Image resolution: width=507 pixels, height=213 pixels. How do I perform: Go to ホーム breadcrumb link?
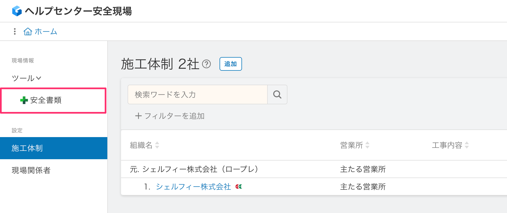click(46, 32)
